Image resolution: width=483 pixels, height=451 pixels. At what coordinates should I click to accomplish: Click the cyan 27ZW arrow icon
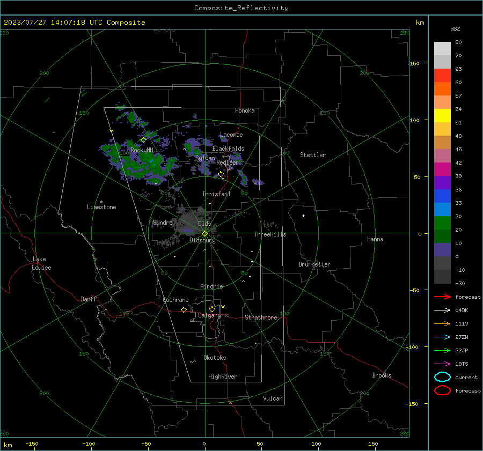[442, 337]
